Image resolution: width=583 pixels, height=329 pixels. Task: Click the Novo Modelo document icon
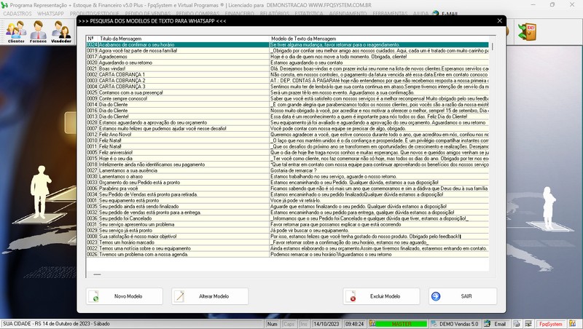pyautogui.click(x=93, y=296)
